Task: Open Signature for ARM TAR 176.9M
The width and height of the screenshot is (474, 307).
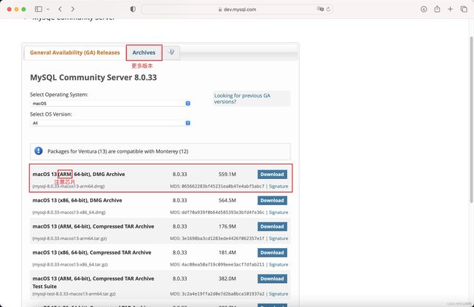Action: coord(279,238)
